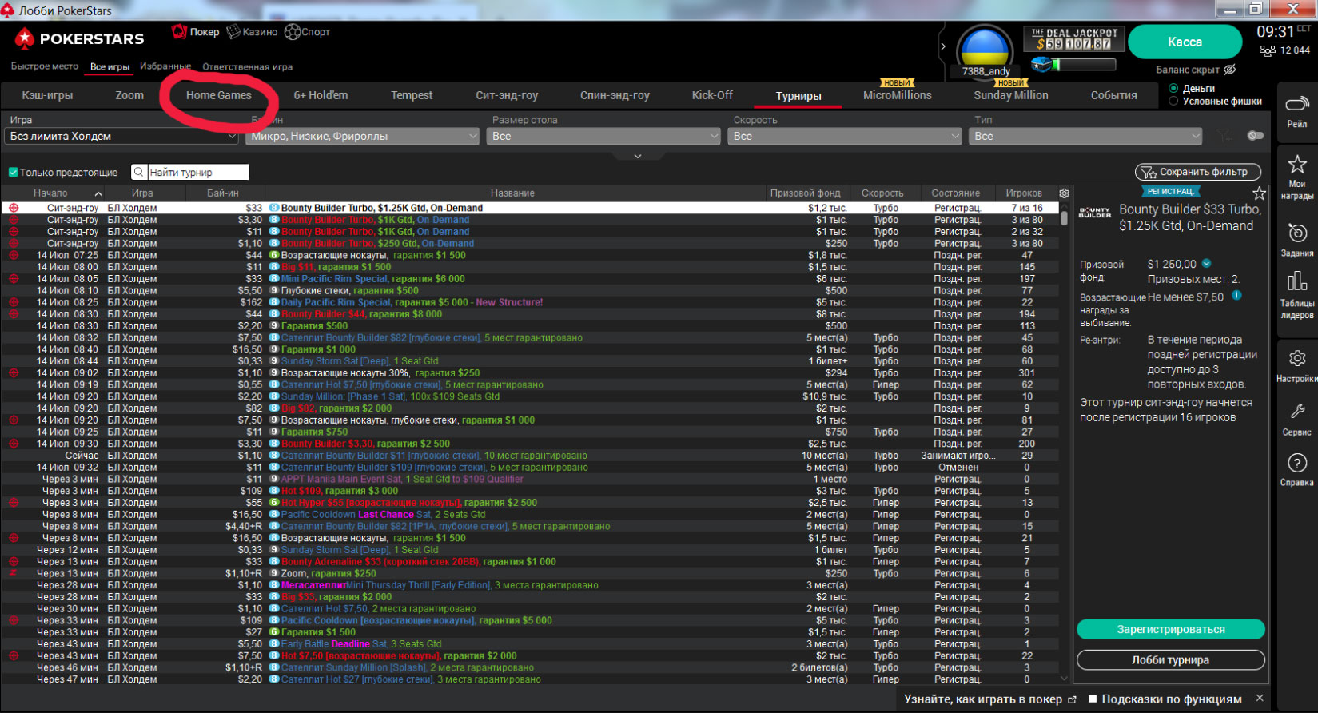This screenshot has width=1318, height=713.
Task: Sort by the Начало column header
Action: tap(51, 193)
